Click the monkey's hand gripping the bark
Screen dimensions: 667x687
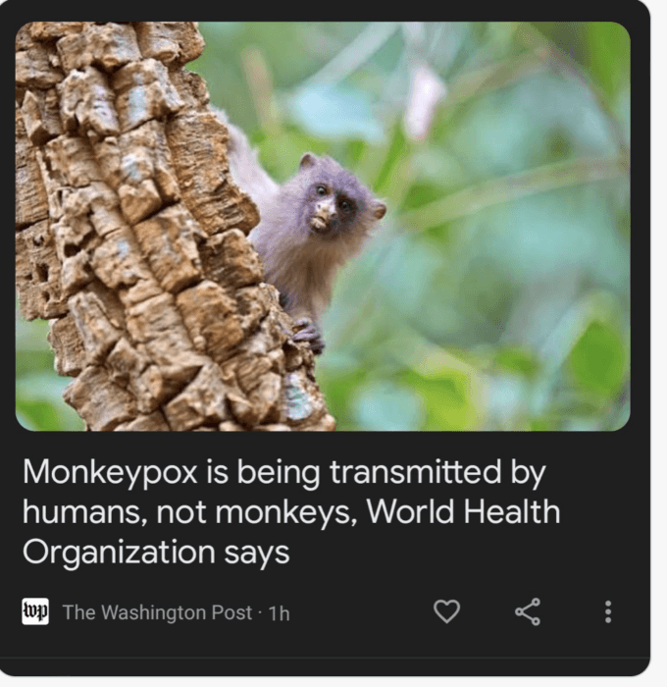click(309, 336)
